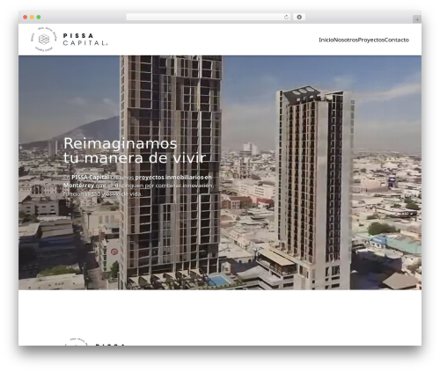Viewport: 440px width, 372px height.
Task: Open the Nosotros menu item
Action: (x=346, y=40)
